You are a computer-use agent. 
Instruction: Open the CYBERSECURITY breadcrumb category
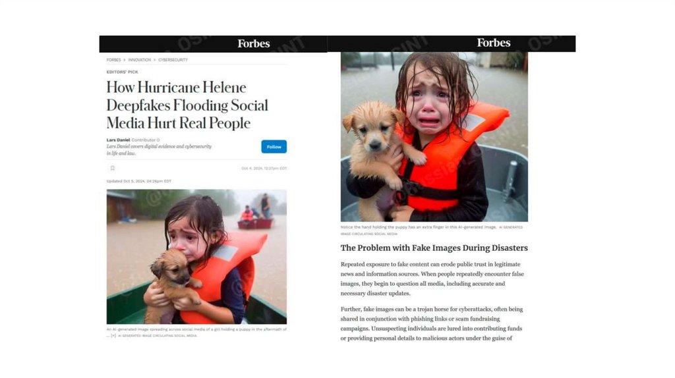[x=173, y=60]
